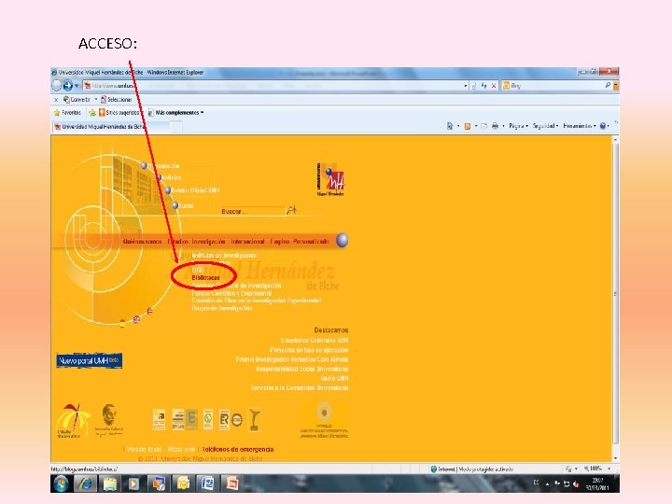Expand Más complementos dropdown
Image resolution: width=672 pixels, height=504 pixels.
click(175, 113)
